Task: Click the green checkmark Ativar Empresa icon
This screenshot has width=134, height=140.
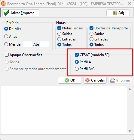Action: point(6,13)
